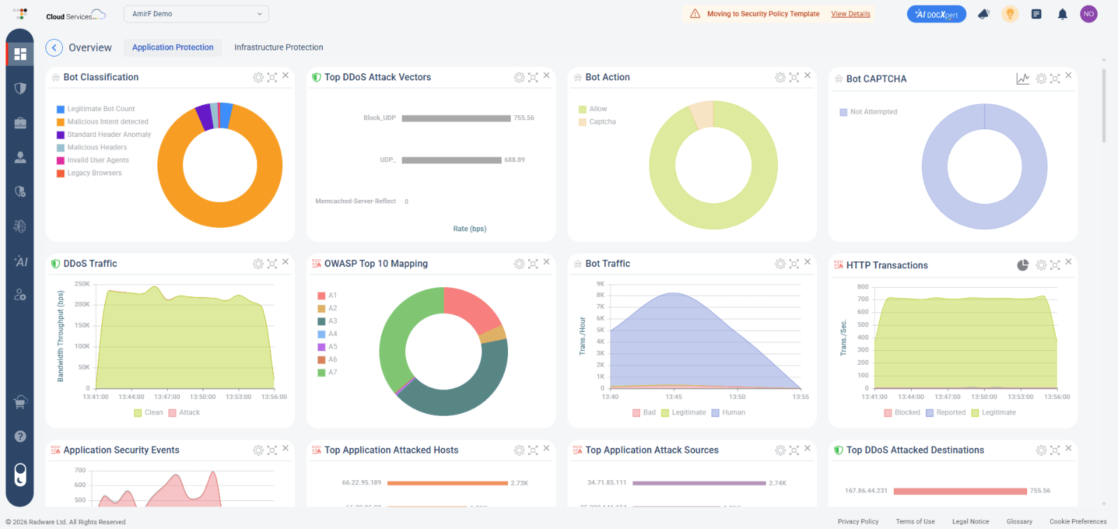Image resolution: width=1118 pixels, height=529 pixels.
Task: Expand Top Application Attacked Hosts widget
Action: click(533, 451)
